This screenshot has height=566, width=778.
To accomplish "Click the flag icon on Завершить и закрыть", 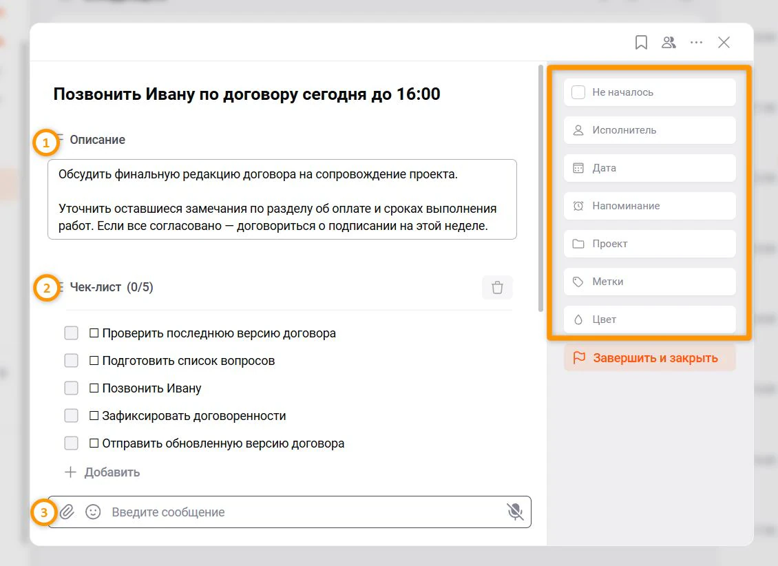I will [x=579, y=357].
